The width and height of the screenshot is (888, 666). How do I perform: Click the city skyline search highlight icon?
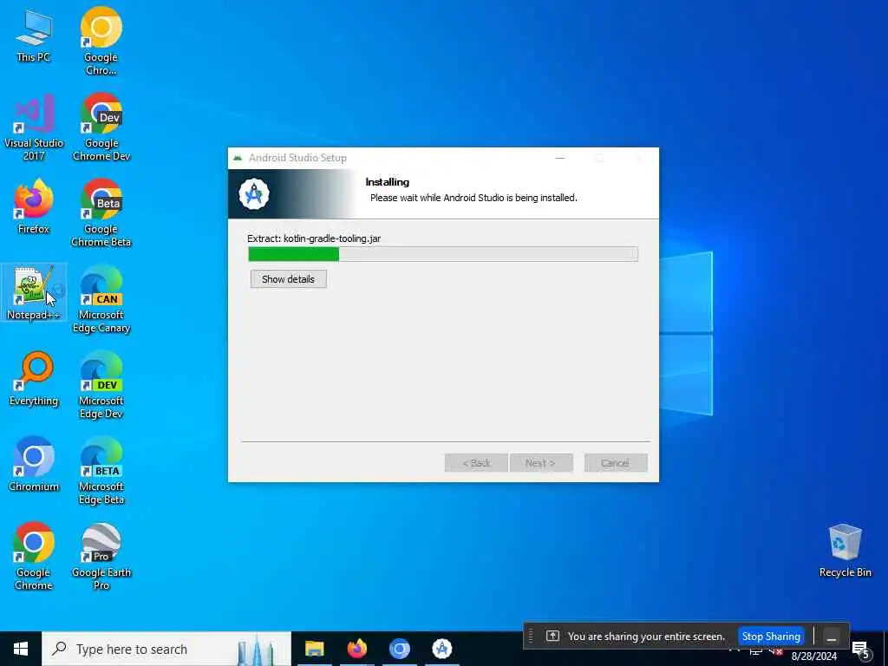257,650
